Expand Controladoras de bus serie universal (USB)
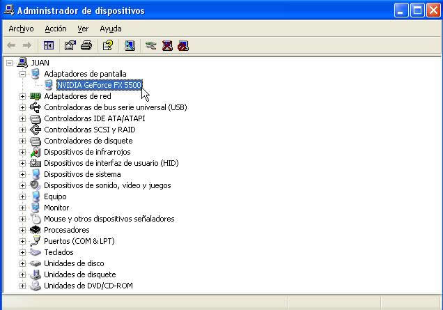The image size is (443, 310). click(22, 107)
